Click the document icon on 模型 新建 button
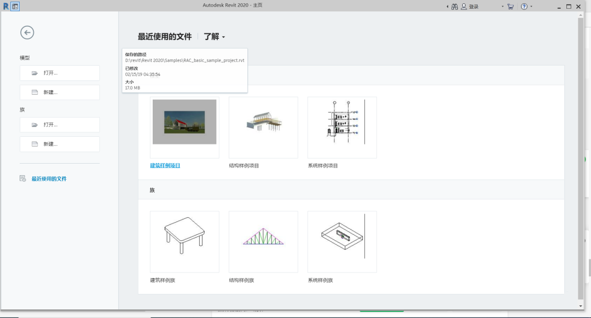 point(34,92)
